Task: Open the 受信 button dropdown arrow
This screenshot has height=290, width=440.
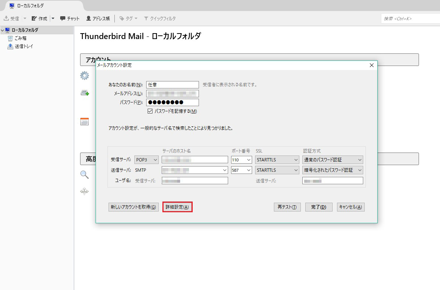Action: 25,18
